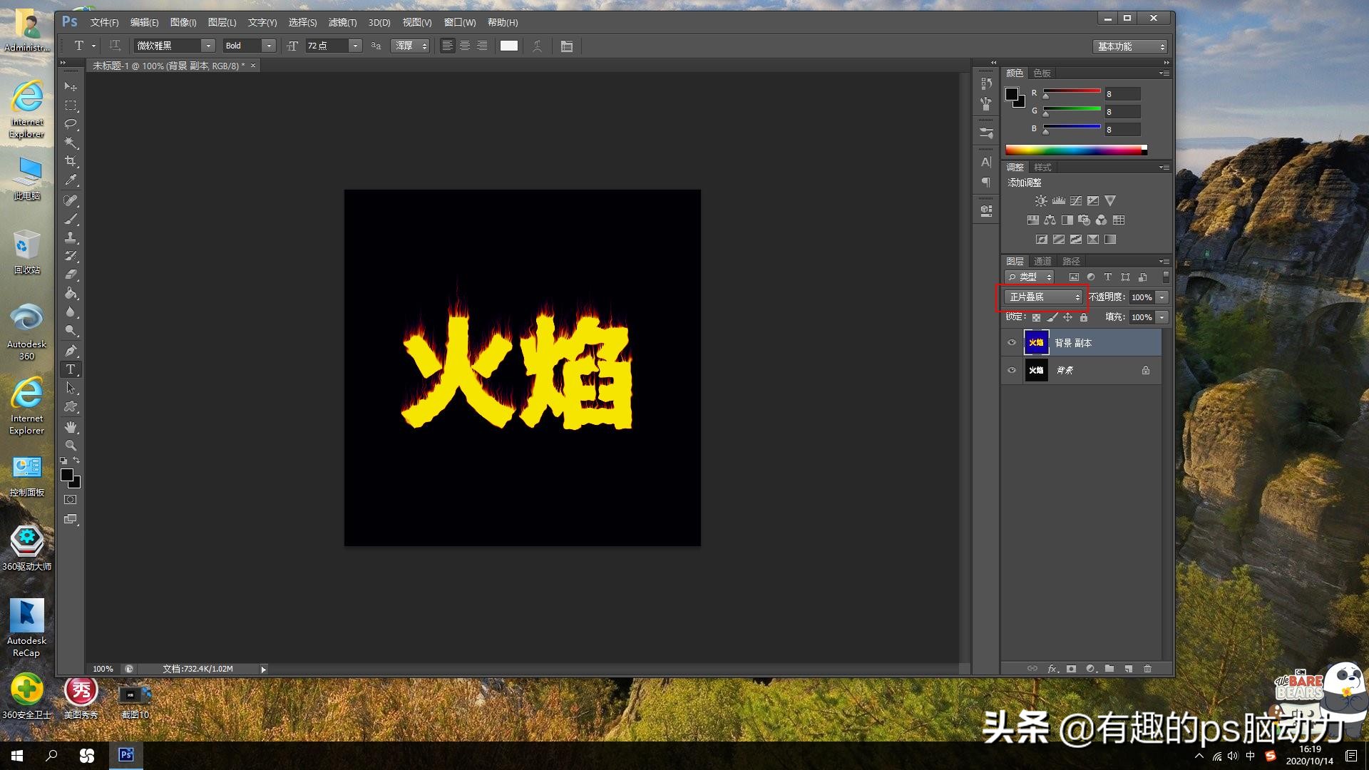Select the Pen tool

(x=71, y=350)
